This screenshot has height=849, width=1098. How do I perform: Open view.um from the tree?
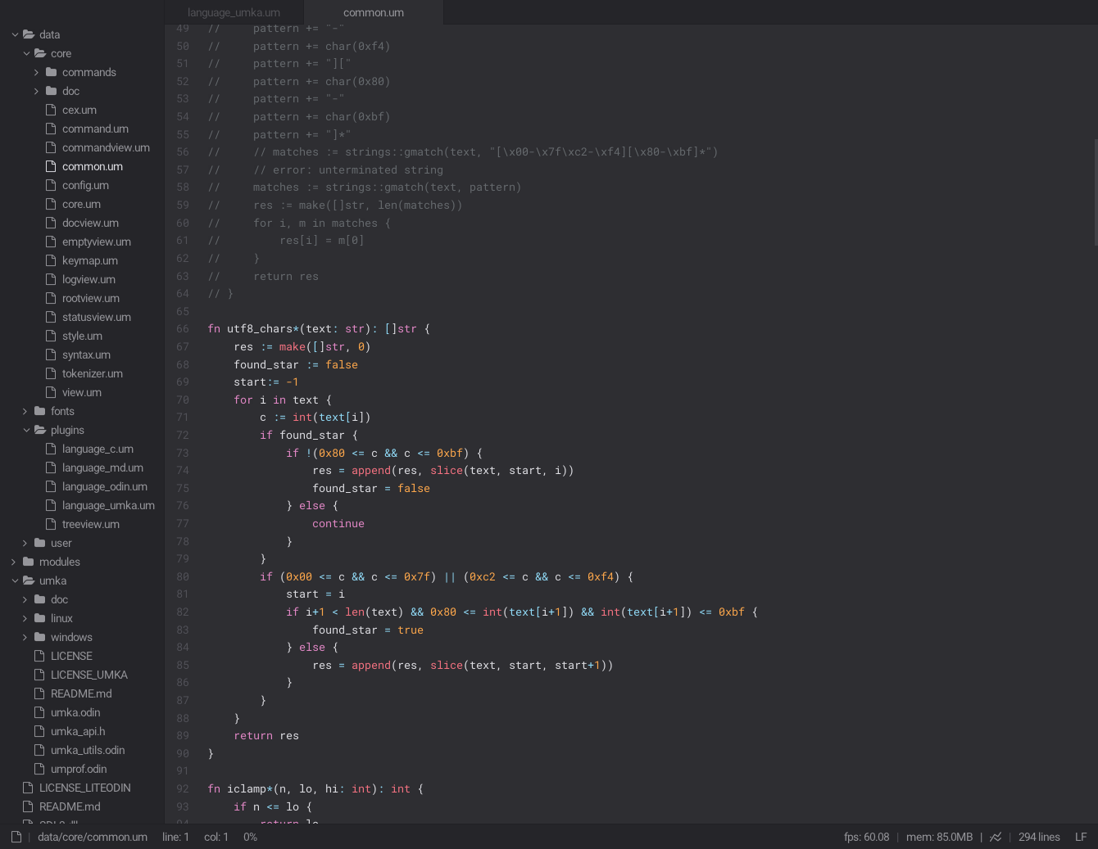coord(82,392)
